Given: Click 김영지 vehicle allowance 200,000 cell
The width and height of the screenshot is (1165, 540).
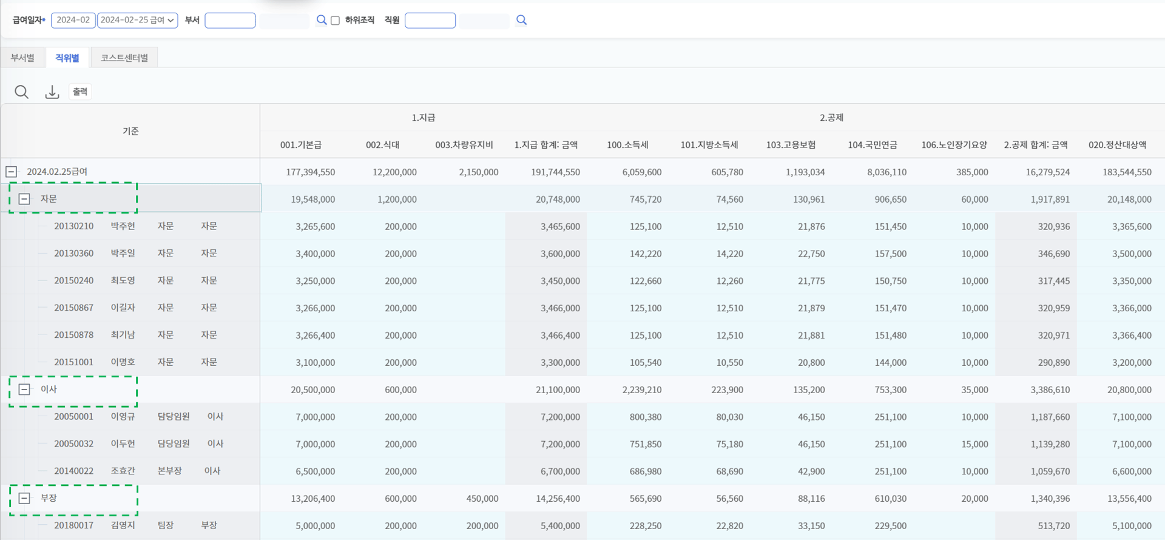Looking at the screenshot, I should (482, 525).
